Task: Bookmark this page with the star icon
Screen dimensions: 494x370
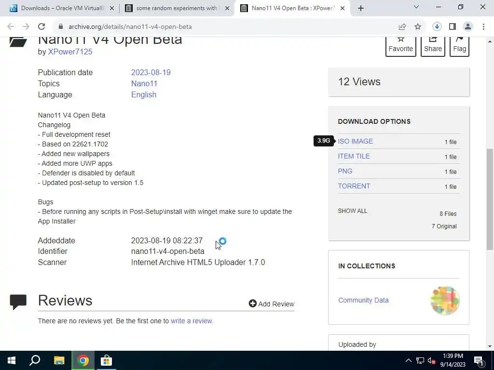Action: click(418, 27)
